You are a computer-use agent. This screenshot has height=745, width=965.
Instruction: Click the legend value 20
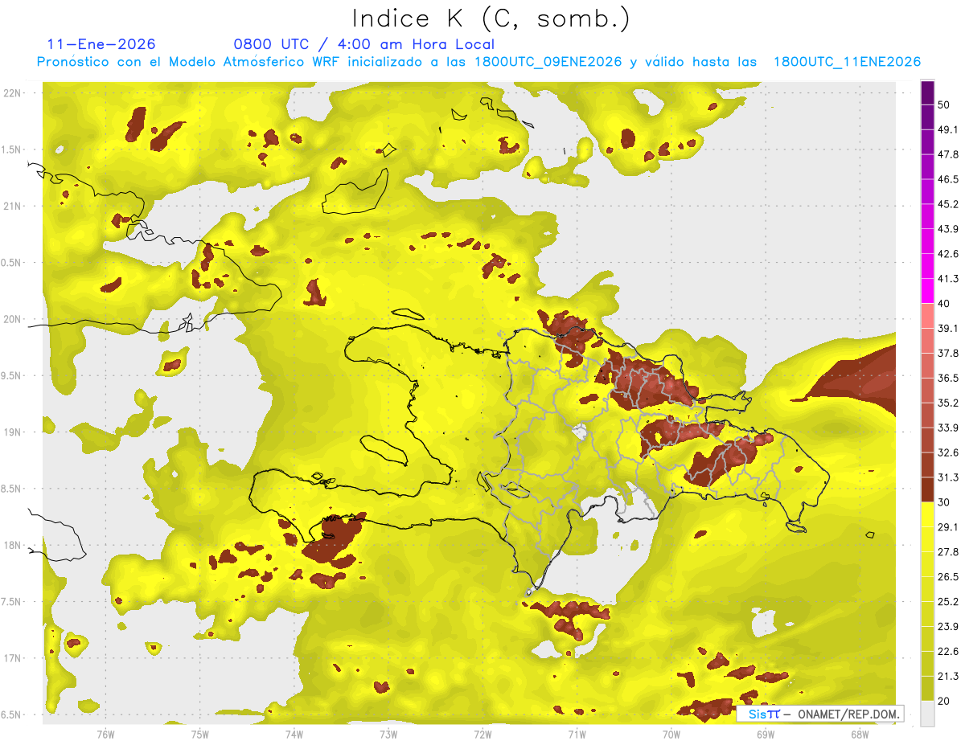point(944,700)
